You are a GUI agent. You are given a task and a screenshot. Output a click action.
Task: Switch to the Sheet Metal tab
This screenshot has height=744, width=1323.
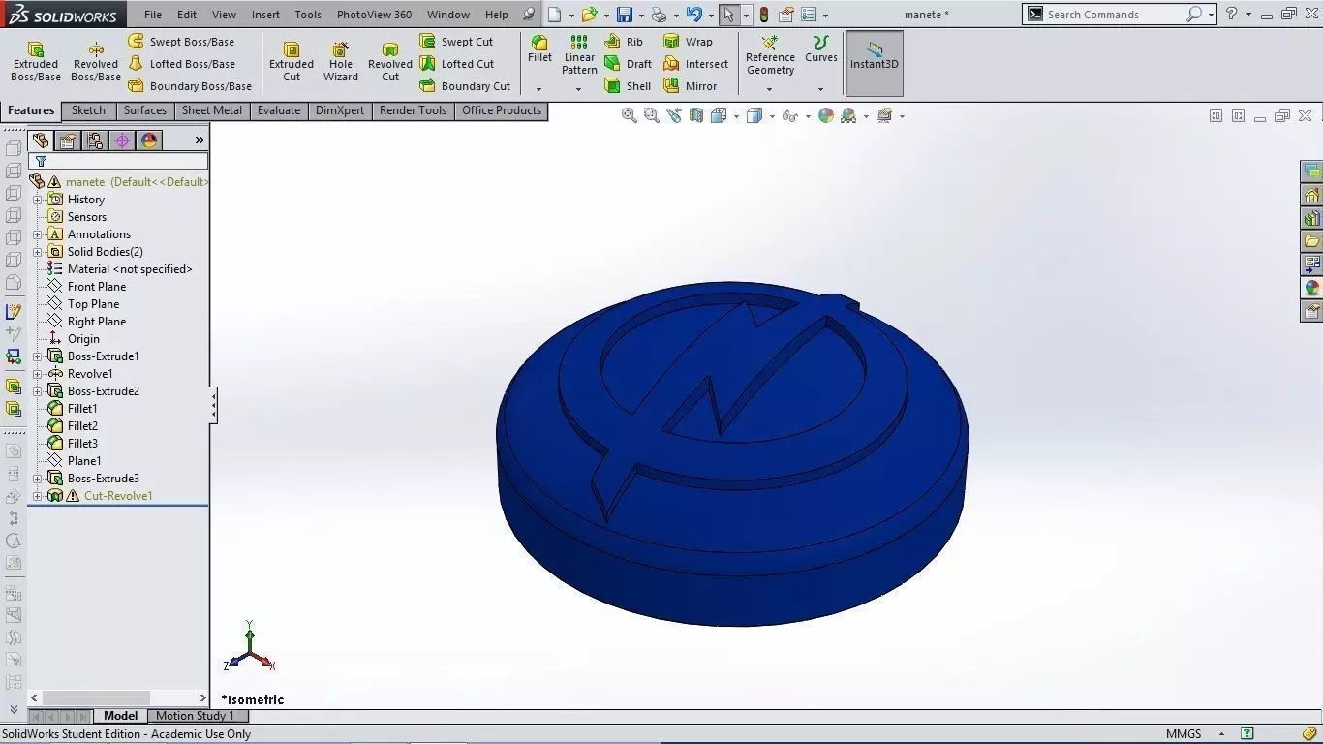[212, 110]
